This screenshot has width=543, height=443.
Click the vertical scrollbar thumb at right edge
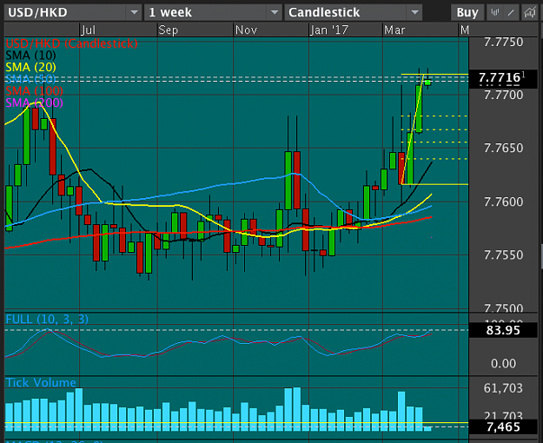tap(541, 256)
